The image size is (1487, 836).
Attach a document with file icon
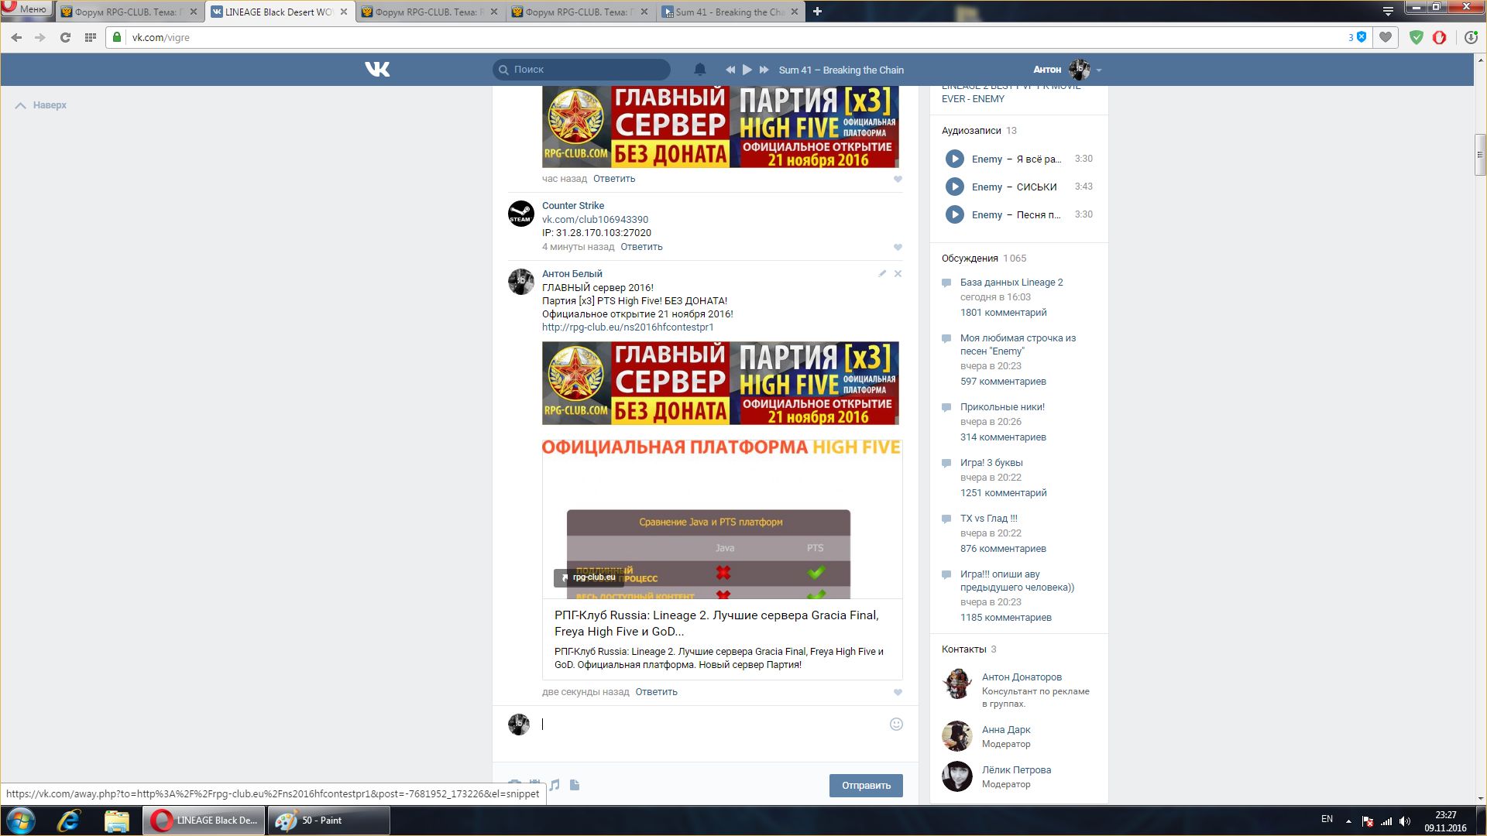[574, 785]
